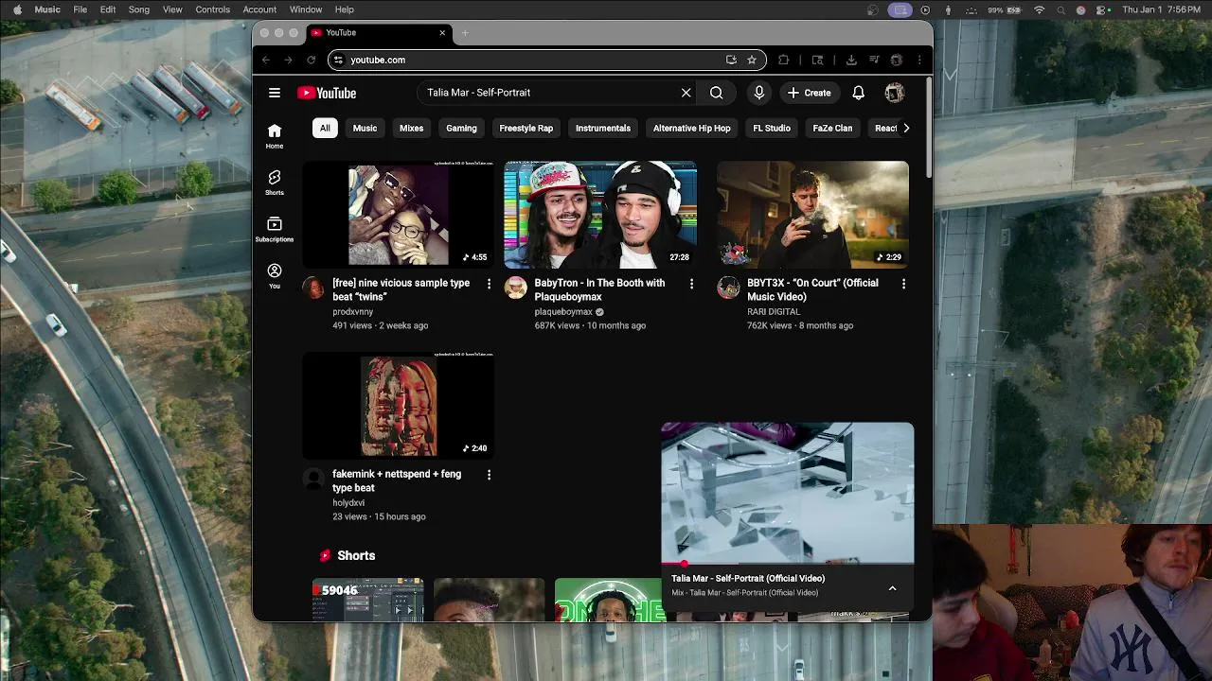The width and height of the screenshot is (1212, 681).
Task: Open options for nine vicious sample beat
Action: coord(489,284)
